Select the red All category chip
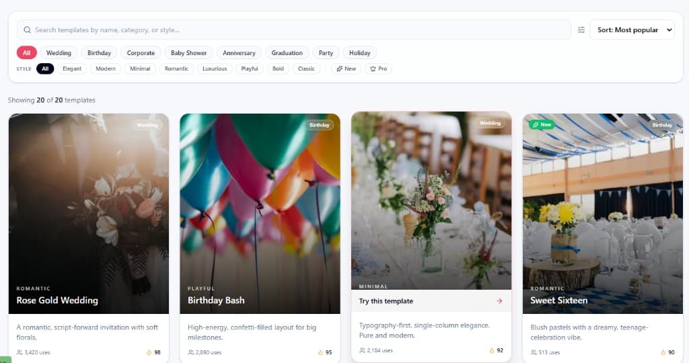The height and width of the screenshot is (363, 689). [27, 52]
